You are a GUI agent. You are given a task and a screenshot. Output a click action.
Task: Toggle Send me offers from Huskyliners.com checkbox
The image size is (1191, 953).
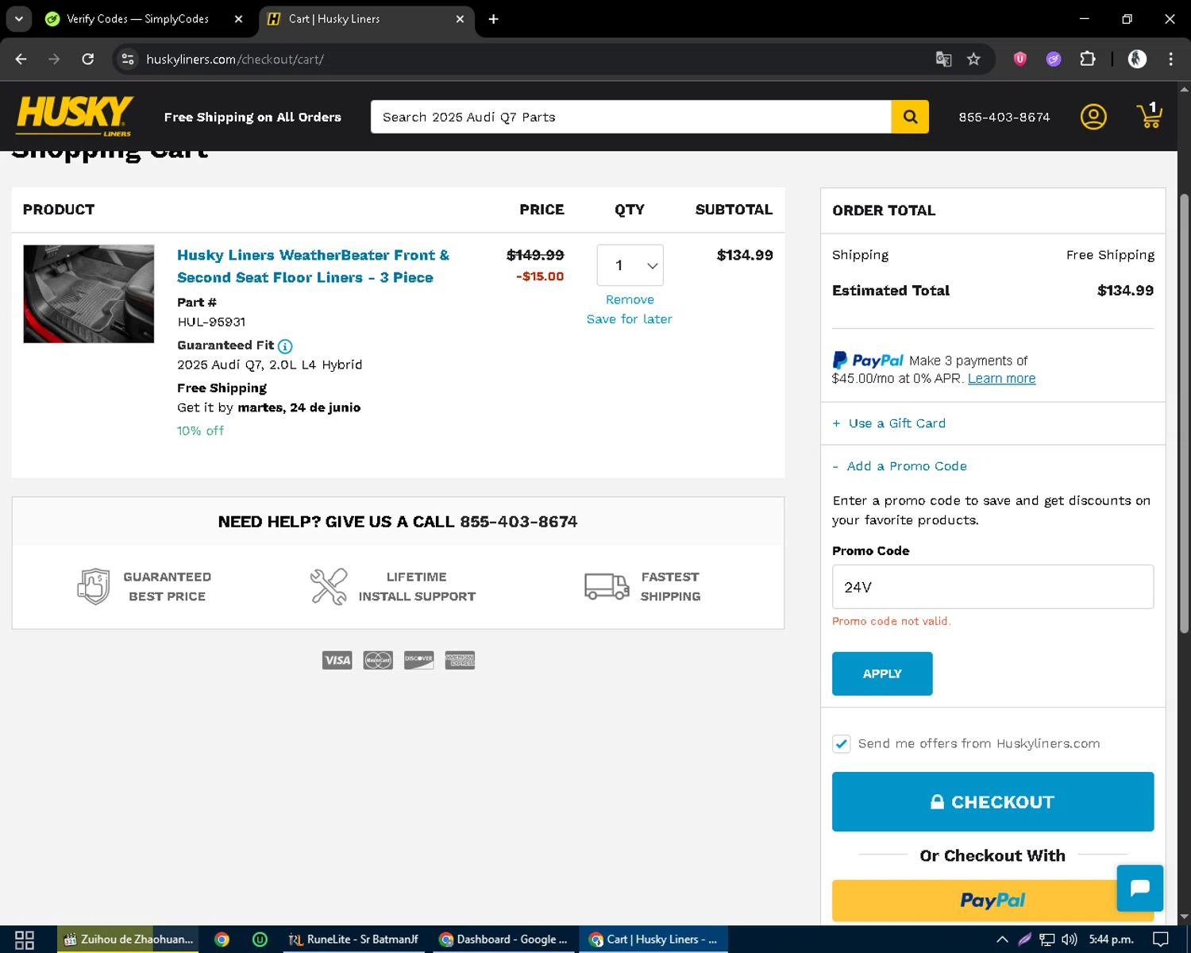(842, 743)
